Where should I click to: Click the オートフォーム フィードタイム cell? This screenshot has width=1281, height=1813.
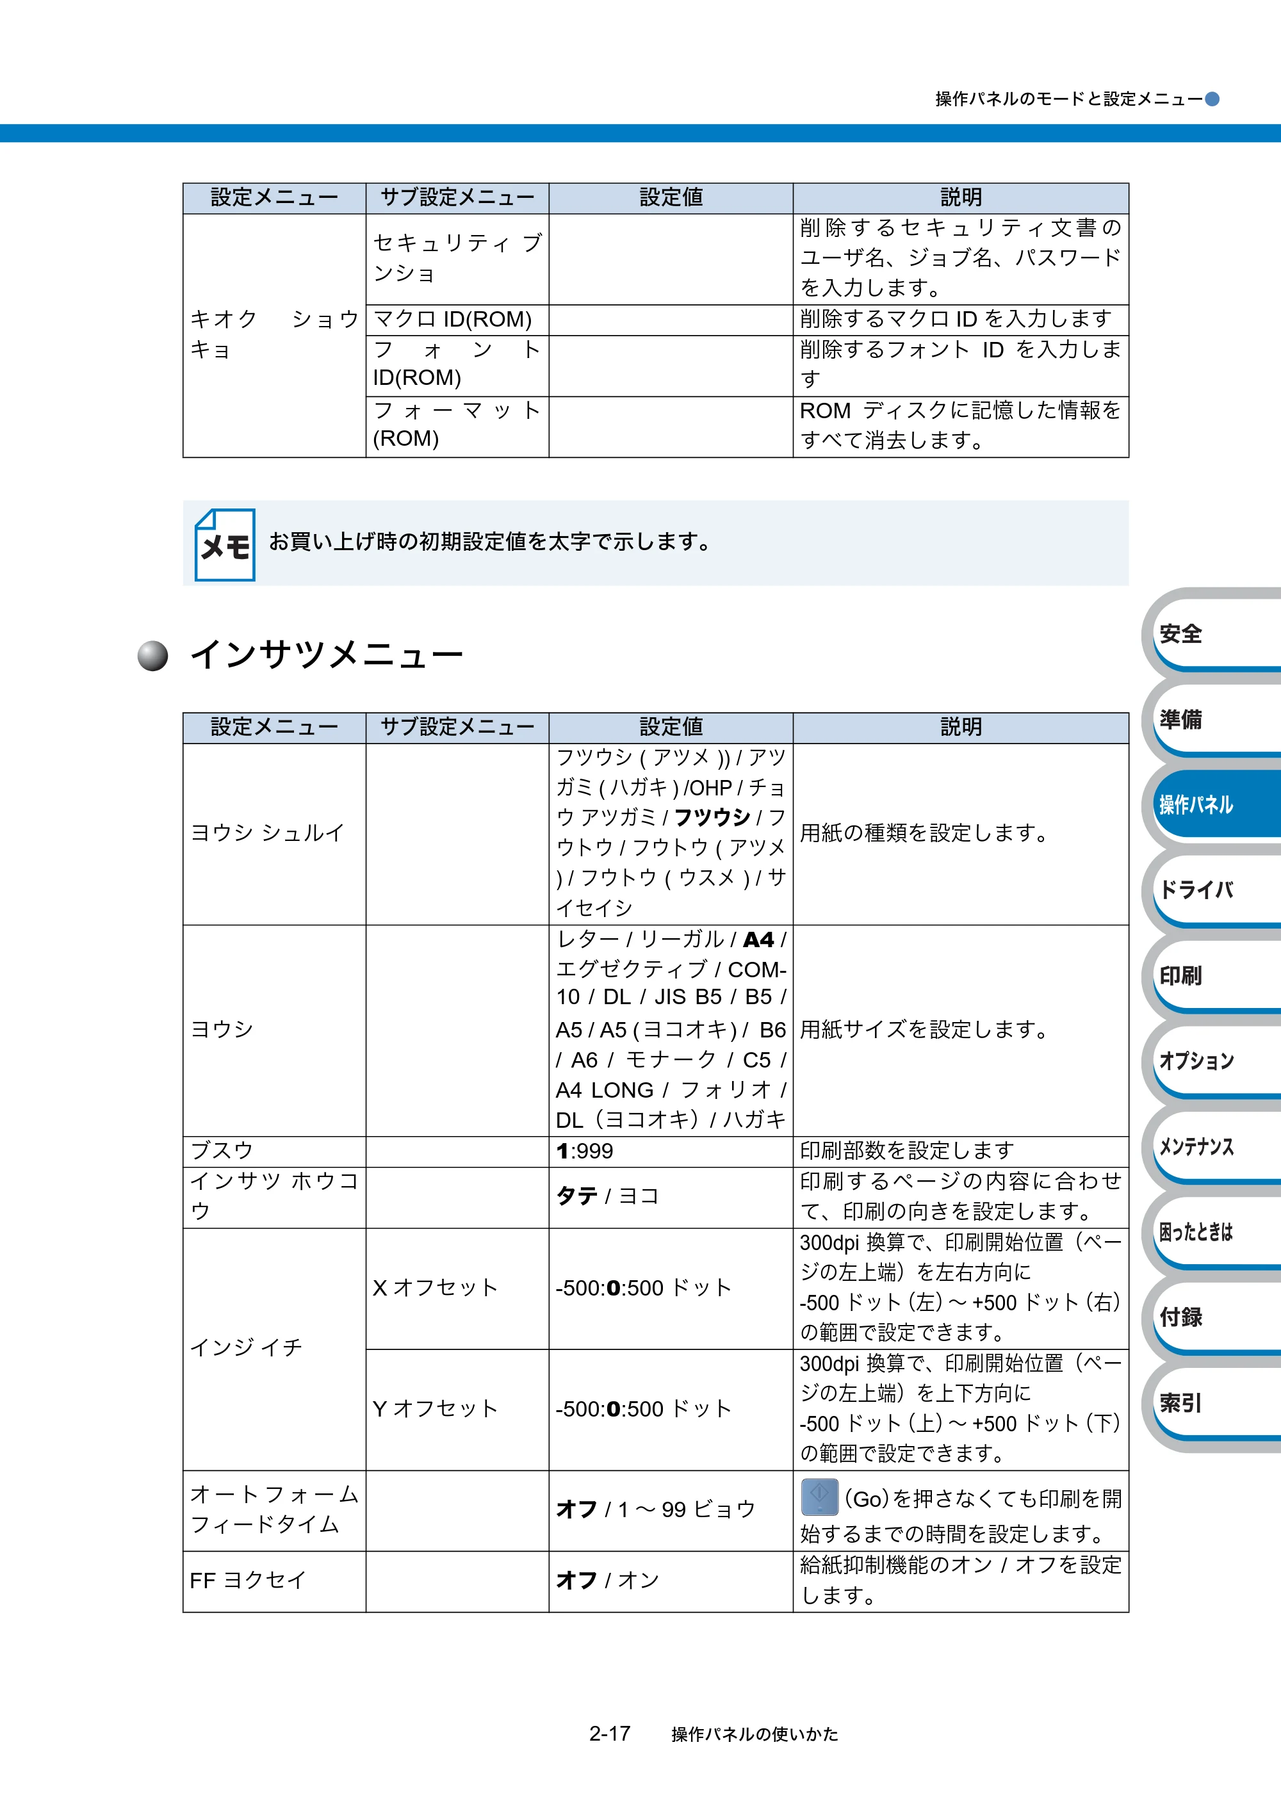(275, 1511)
